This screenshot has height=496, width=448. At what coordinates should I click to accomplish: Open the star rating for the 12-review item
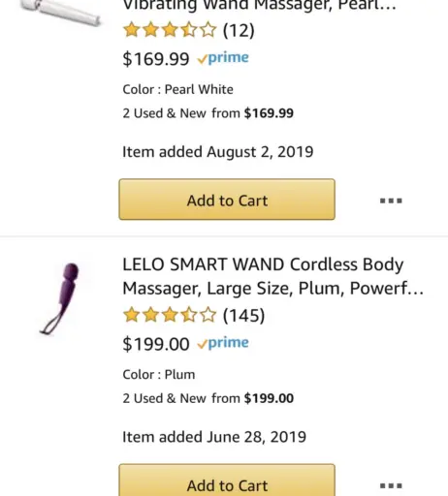coord(170,30)
